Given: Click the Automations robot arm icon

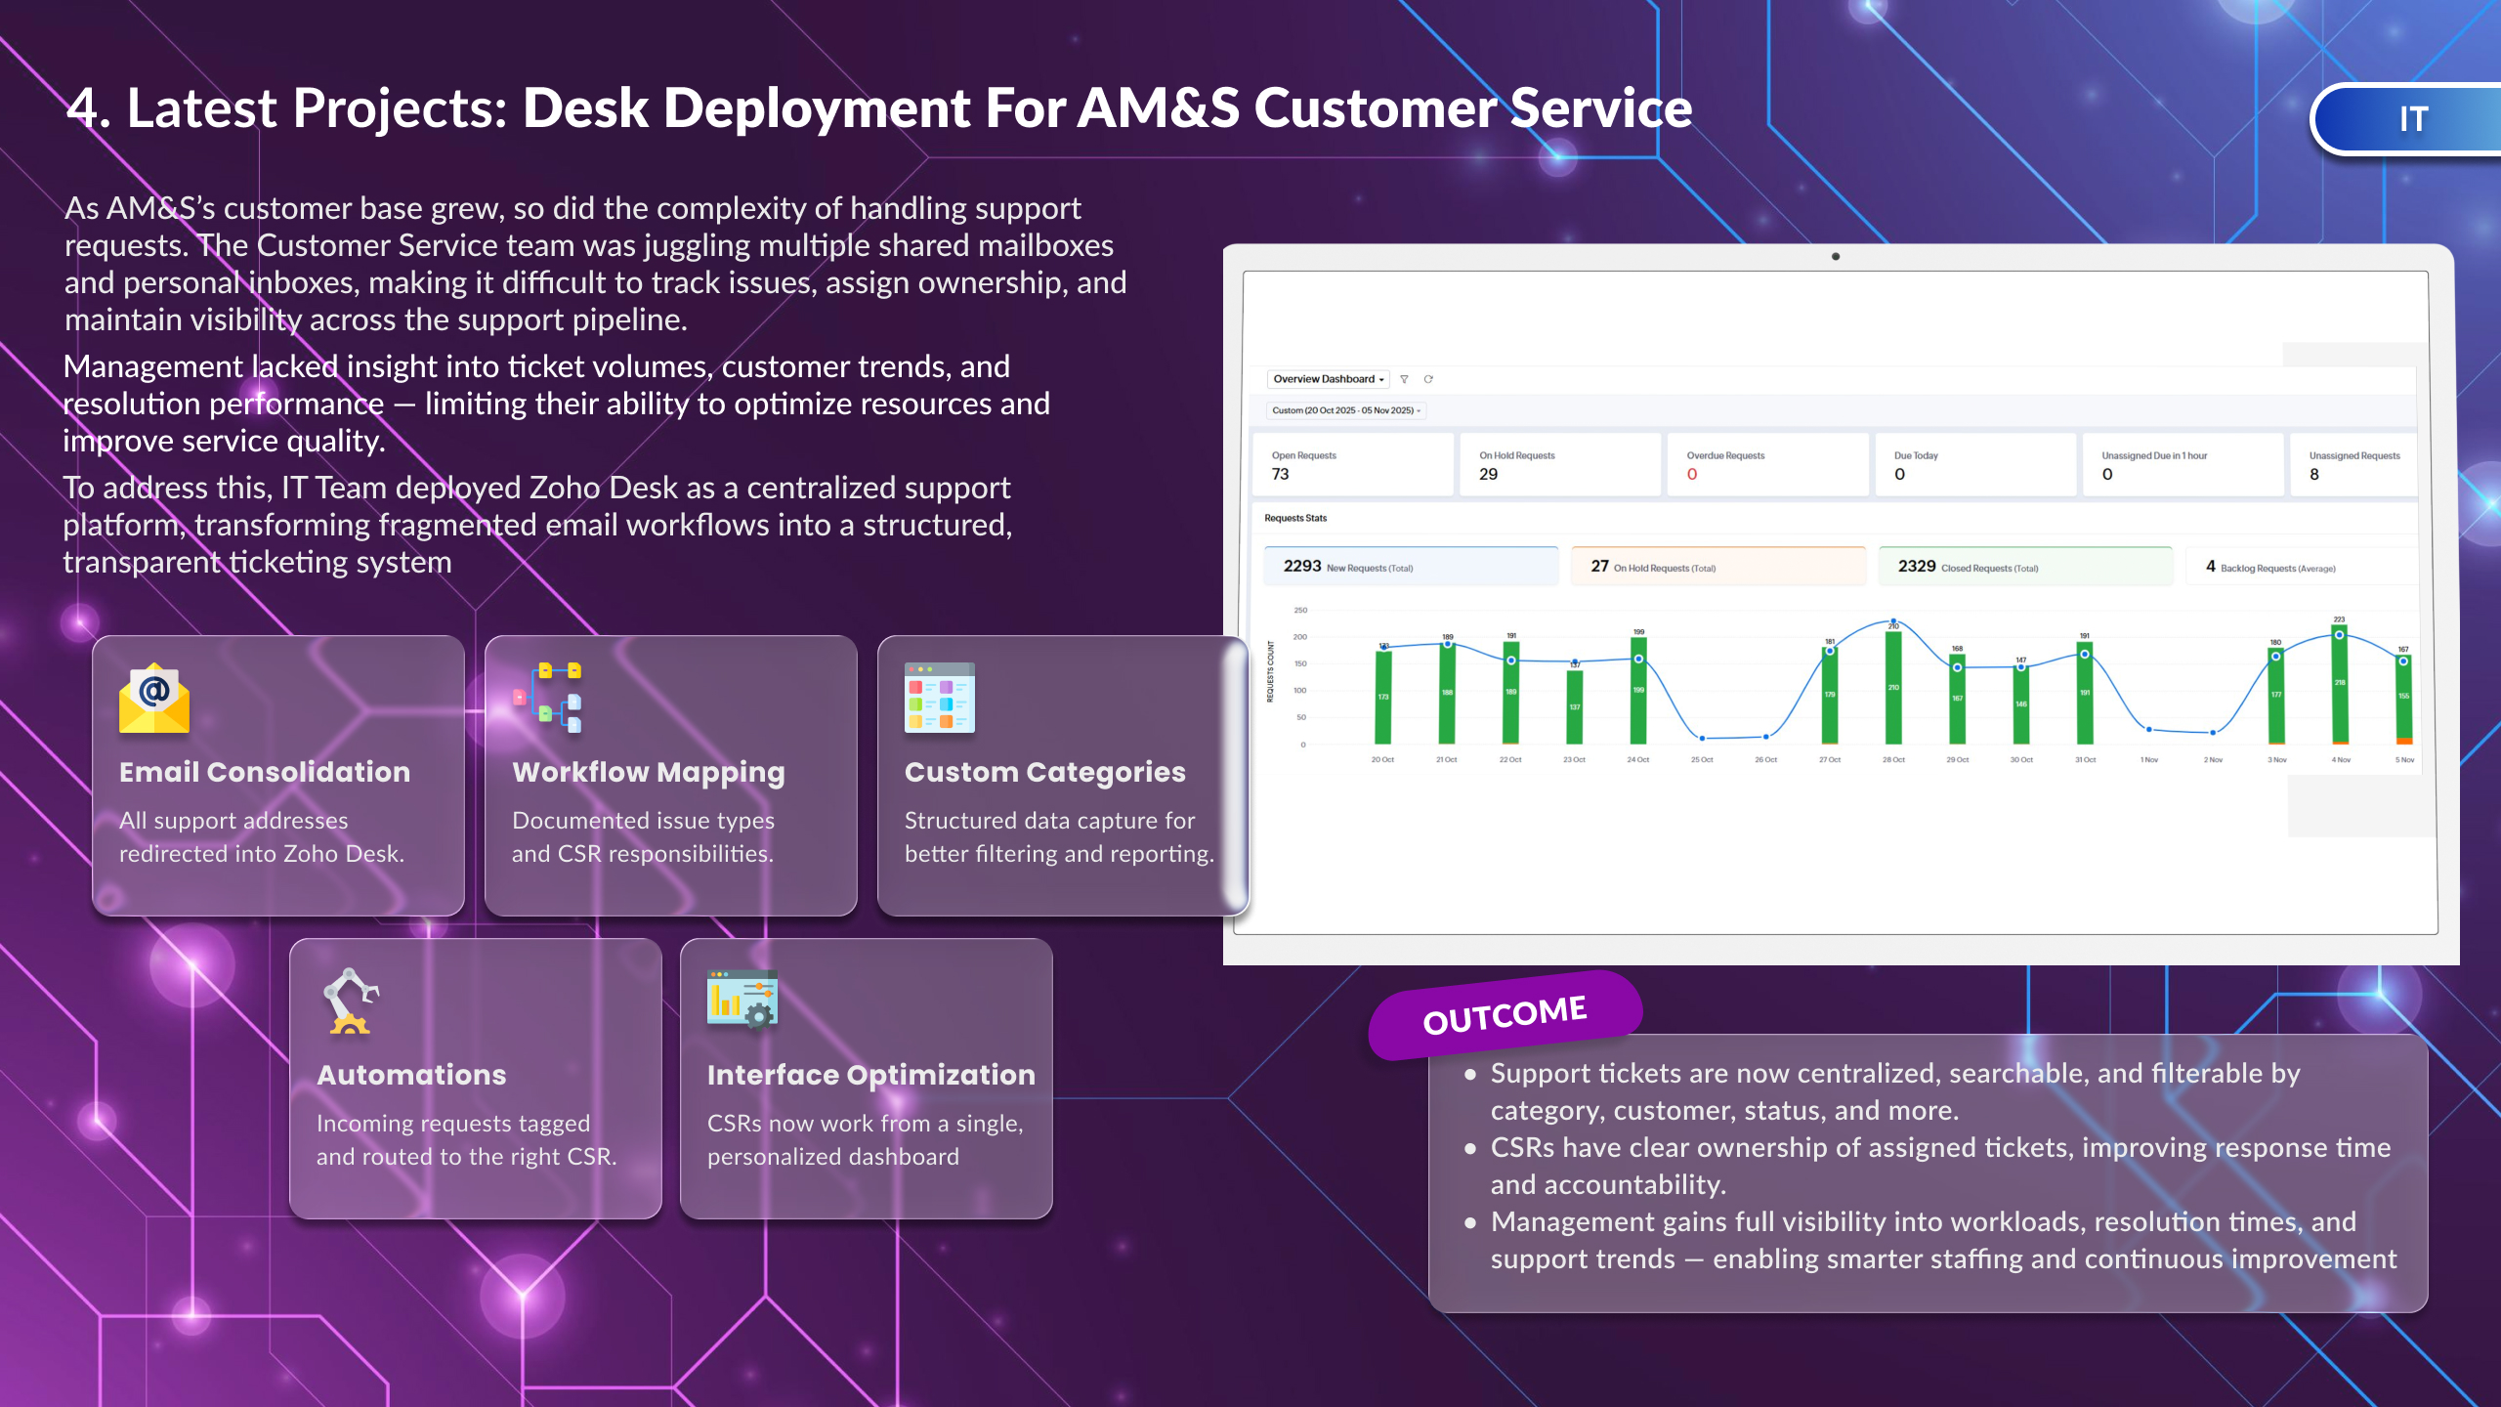Looking at the screenshot, I should point(350,1002).
